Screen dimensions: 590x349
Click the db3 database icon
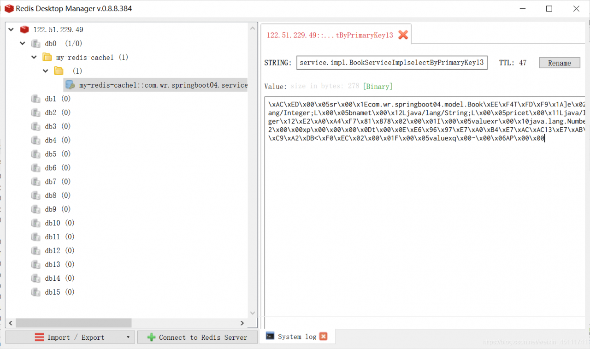point(36,126)
